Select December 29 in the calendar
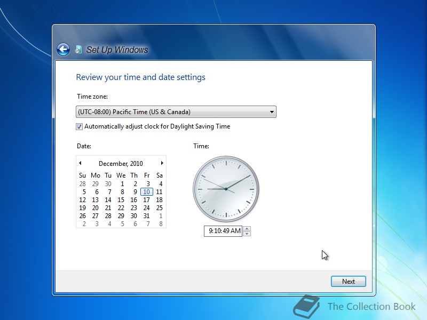 click(x=121, y=216)
